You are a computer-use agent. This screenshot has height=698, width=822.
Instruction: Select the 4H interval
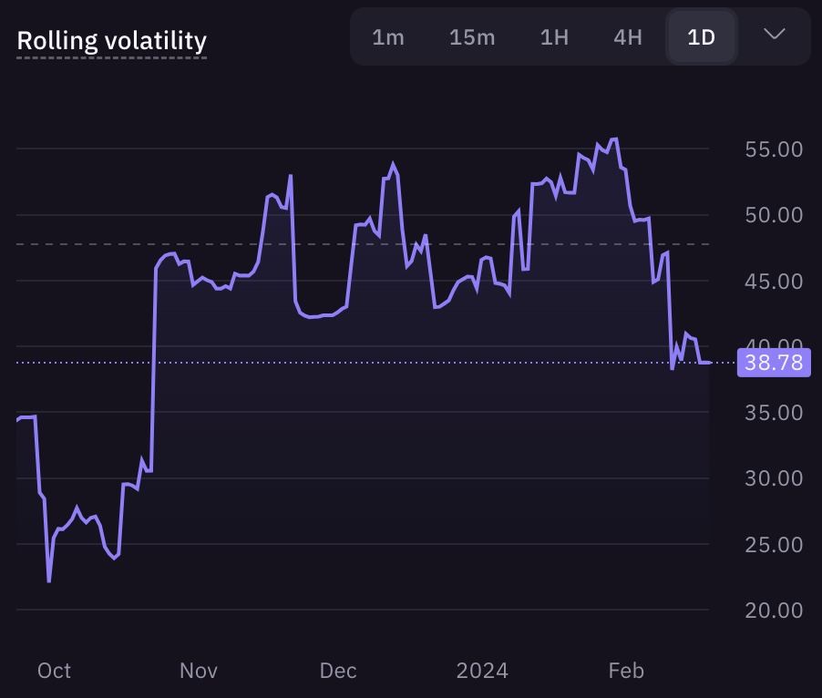pyautogui.click(x=628, y=37)
